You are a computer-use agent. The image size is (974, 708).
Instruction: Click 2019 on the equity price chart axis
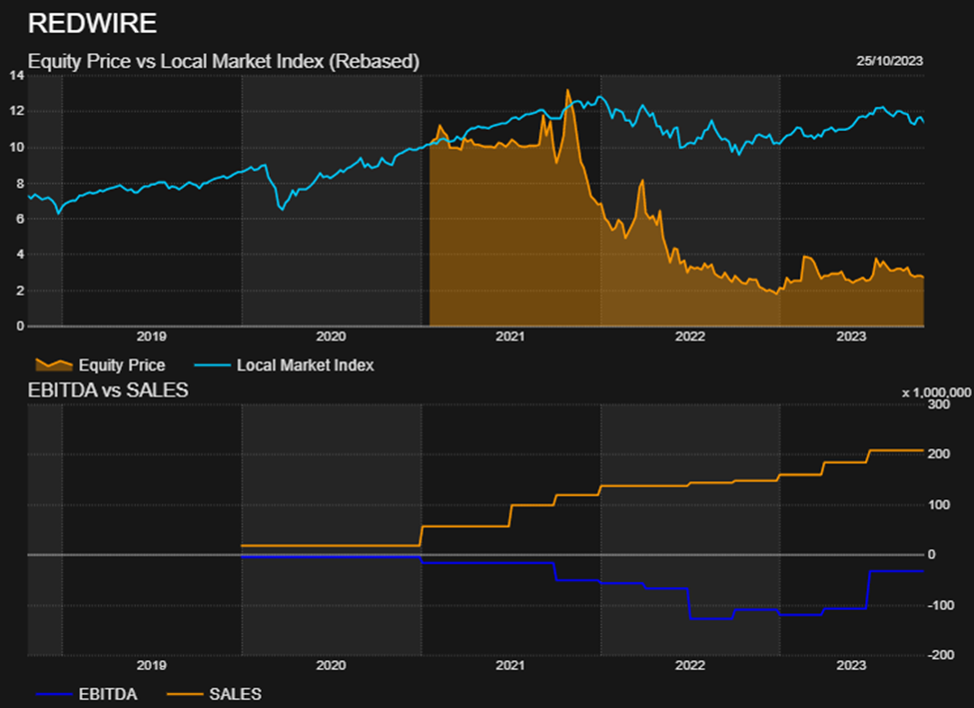pyautogui.click(x=151, y=338)
